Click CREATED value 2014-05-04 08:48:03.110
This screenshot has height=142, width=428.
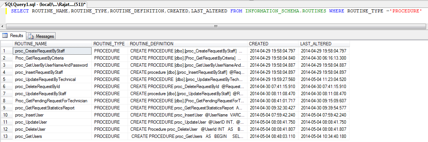coord(273,136)
